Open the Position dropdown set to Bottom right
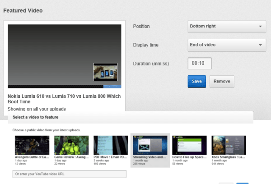This screenshot has height=184, width=271. (227, 27)
